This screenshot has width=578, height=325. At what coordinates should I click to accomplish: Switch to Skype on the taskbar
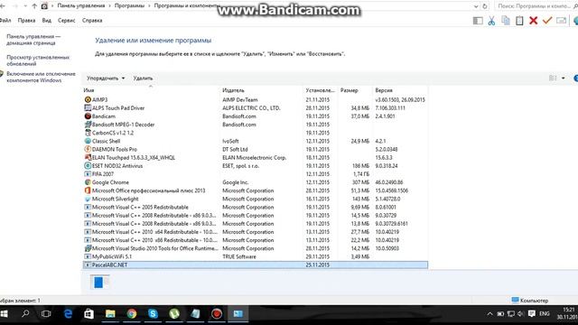pos(153,314)
